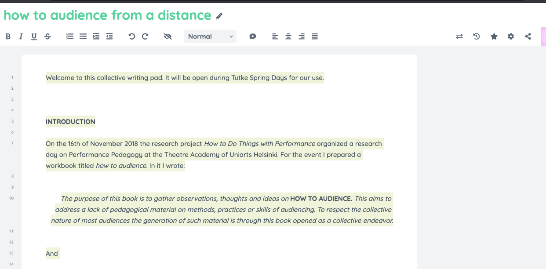Open the Normal text style dropdown
The image size is (546, 269).
pyautogui.click(x=210, y=36)
